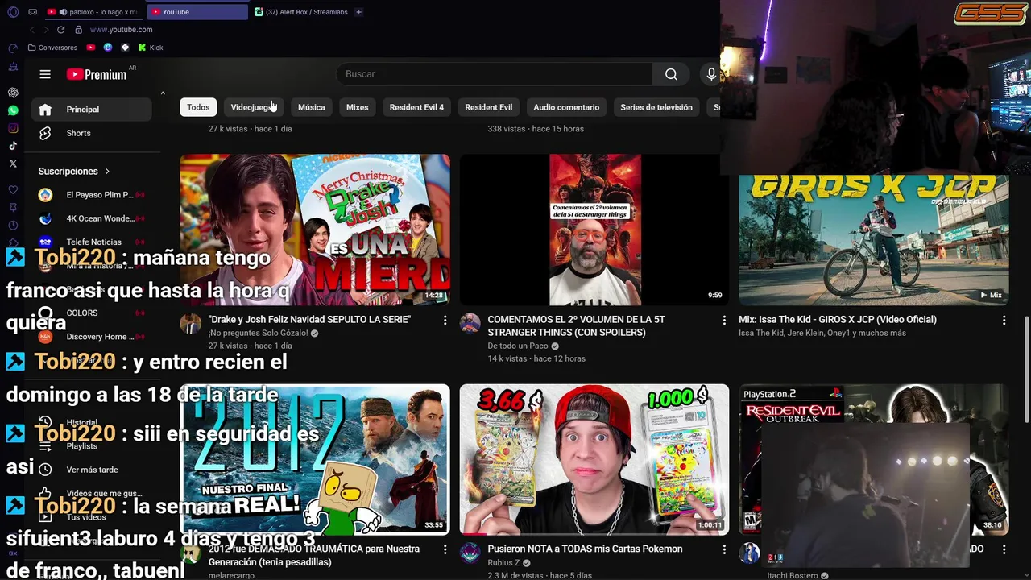Open COLORS channel subscription

tap(91, 313)
